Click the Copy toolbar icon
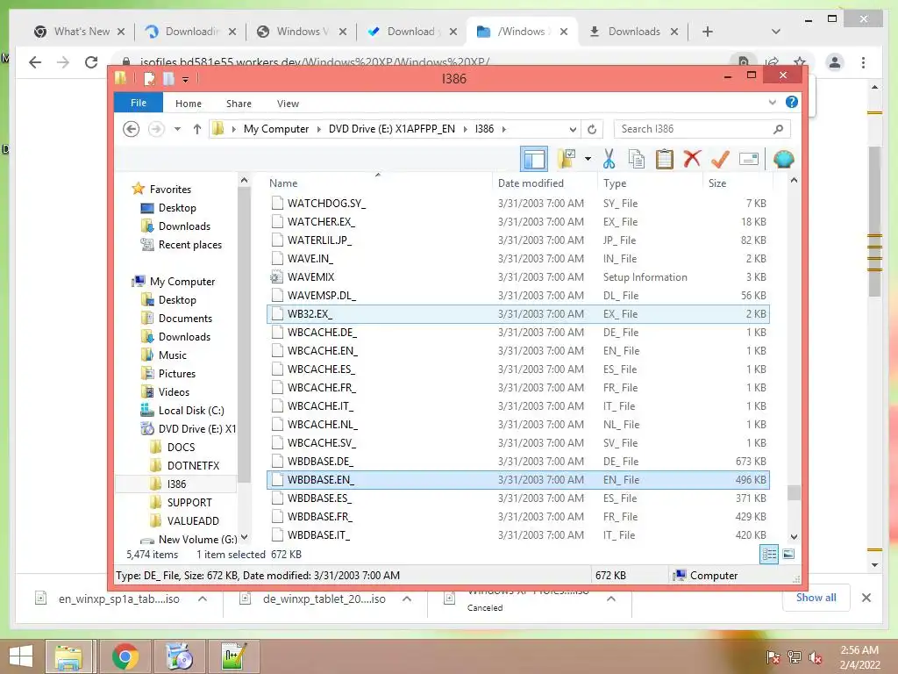 click(637, 159)
